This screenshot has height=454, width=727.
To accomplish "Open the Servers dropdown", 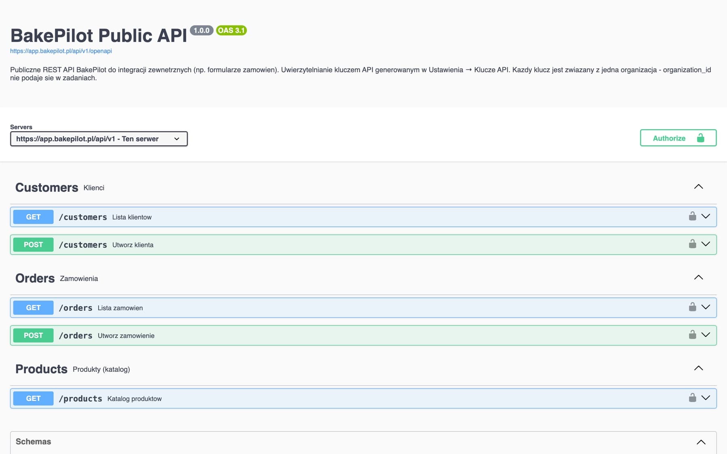I will 99,139.
